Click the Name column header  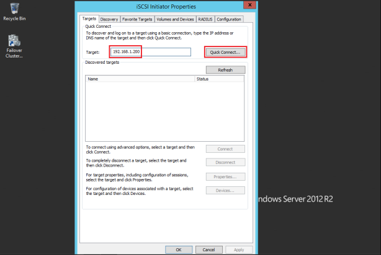(140, 79)
